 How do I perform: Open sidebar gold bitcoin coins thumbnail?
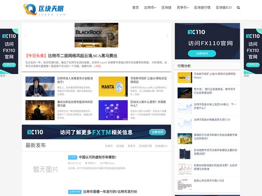click(x=185, y=139)
